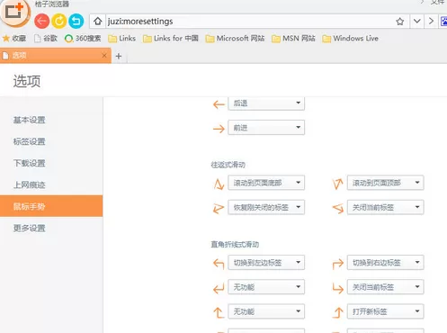Viewport: 447px width, 333px height.
Task: Click the gesture icon beside 关闭当前标签 under 往返式滑动
Action: coord(338,208)
